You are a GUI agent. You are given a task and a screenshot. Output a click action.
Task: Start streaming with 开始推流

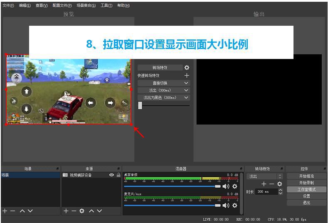[x=306, y=176]
